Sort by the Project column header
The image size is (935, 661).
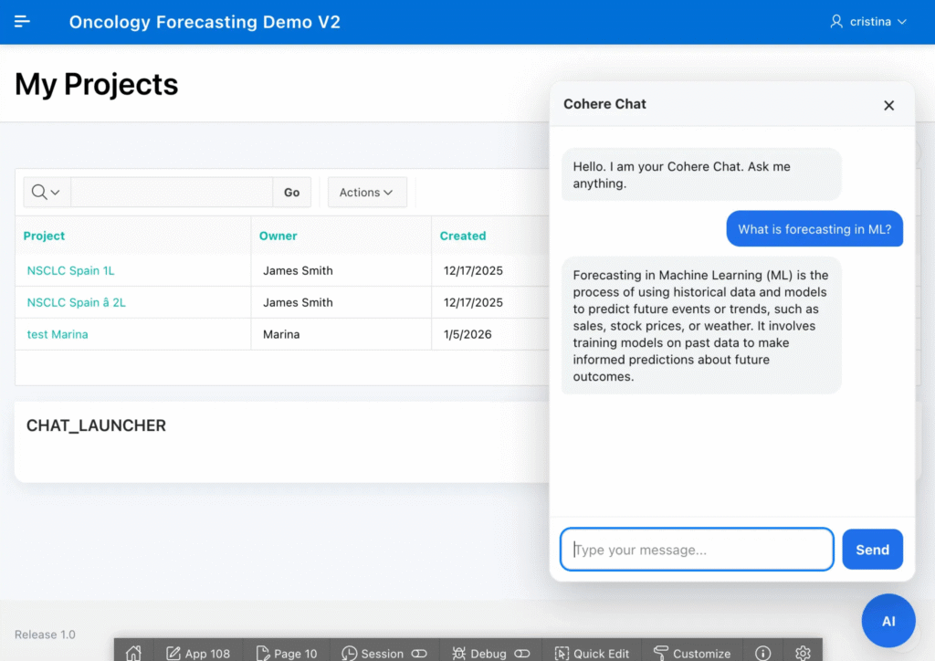pyautogui.click(x=45, y=236)
